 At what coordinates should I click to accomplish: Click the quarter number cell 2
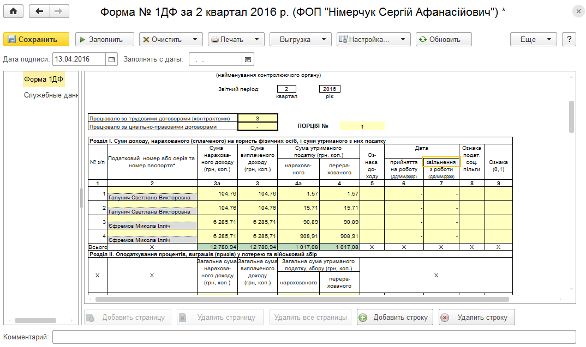pos(286,89)
